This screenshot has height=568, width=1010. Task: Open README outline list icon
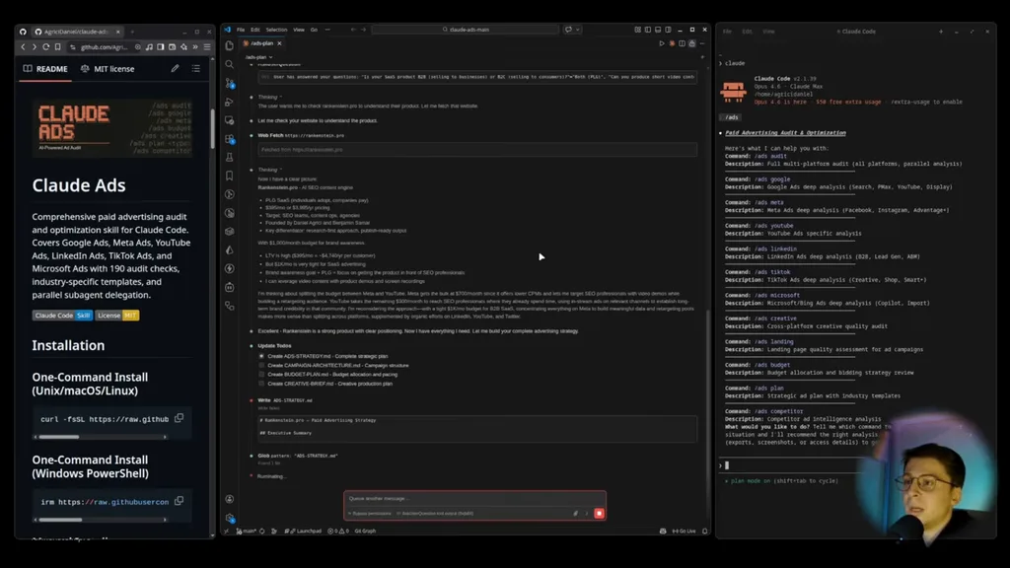(196, 68)
